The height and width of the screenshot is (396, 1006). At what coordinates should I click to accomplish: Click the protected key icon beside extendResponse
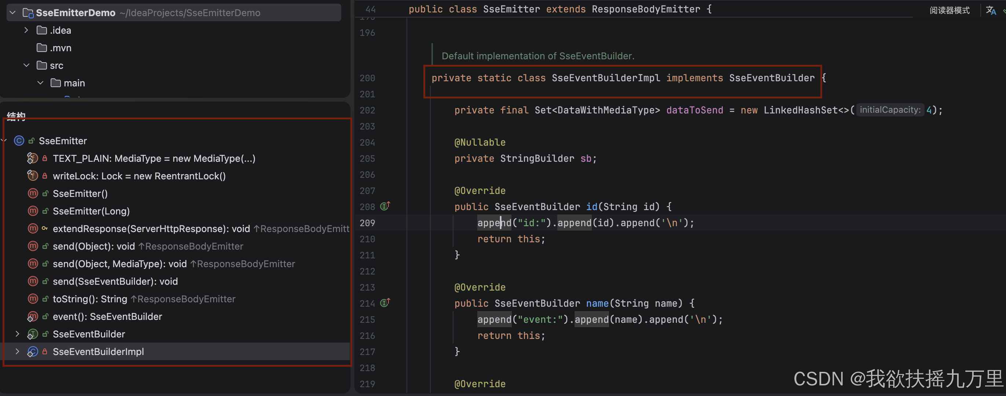point(45,228)
